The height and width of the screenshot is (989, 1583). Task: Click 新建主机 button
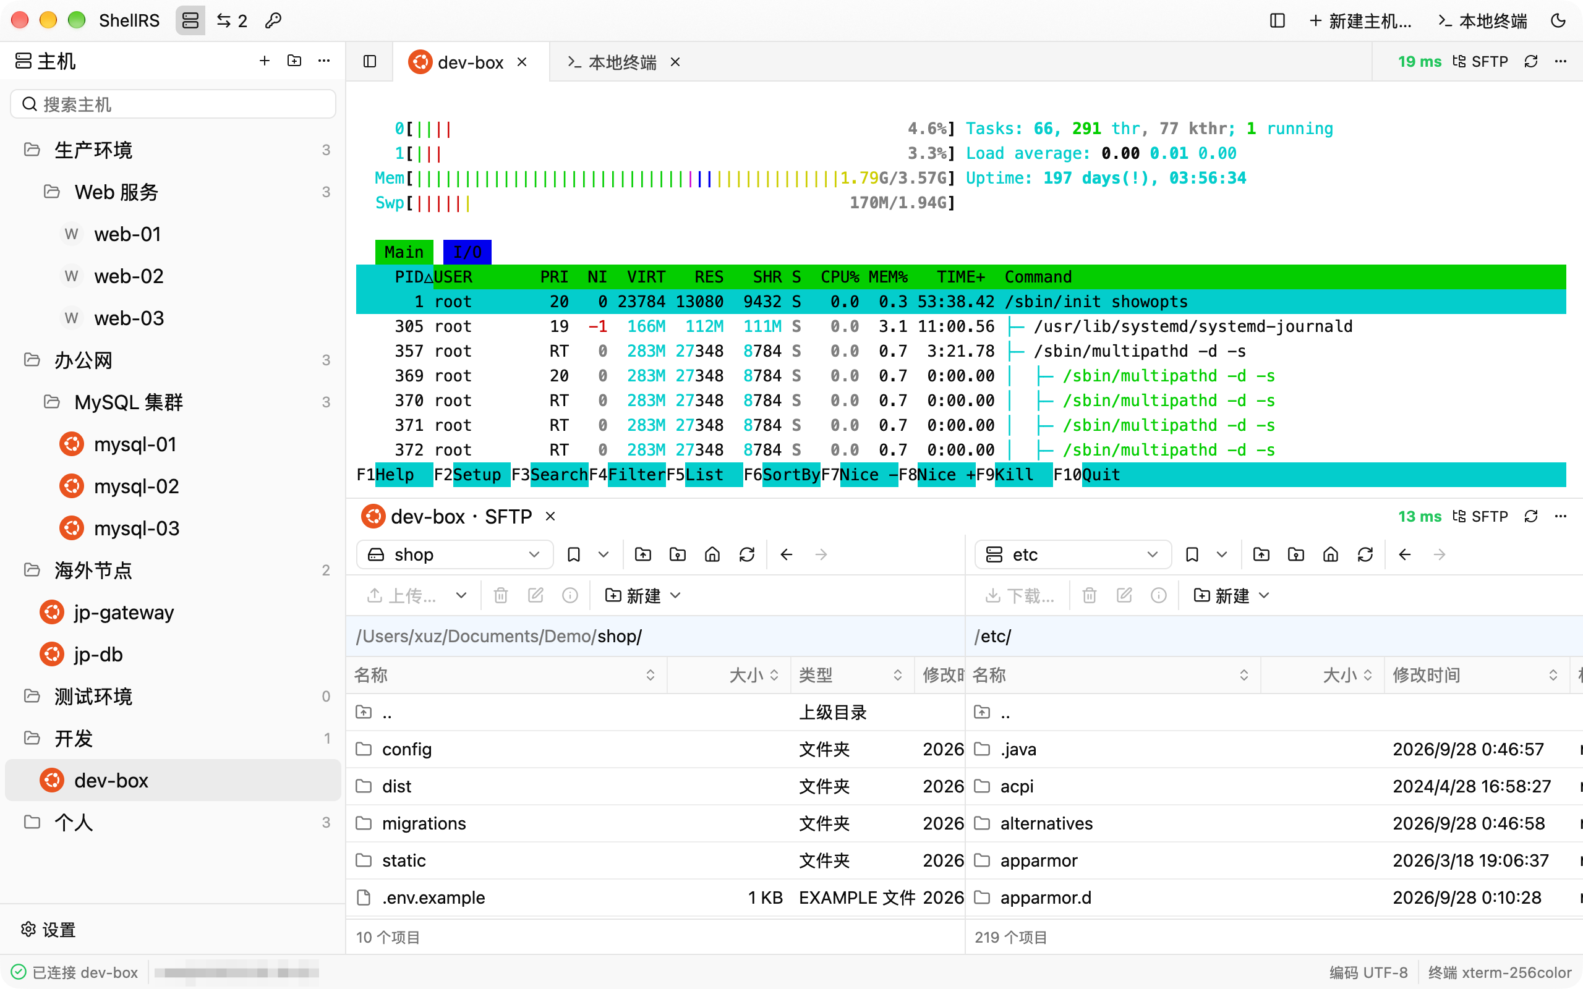coord(1360,21)
